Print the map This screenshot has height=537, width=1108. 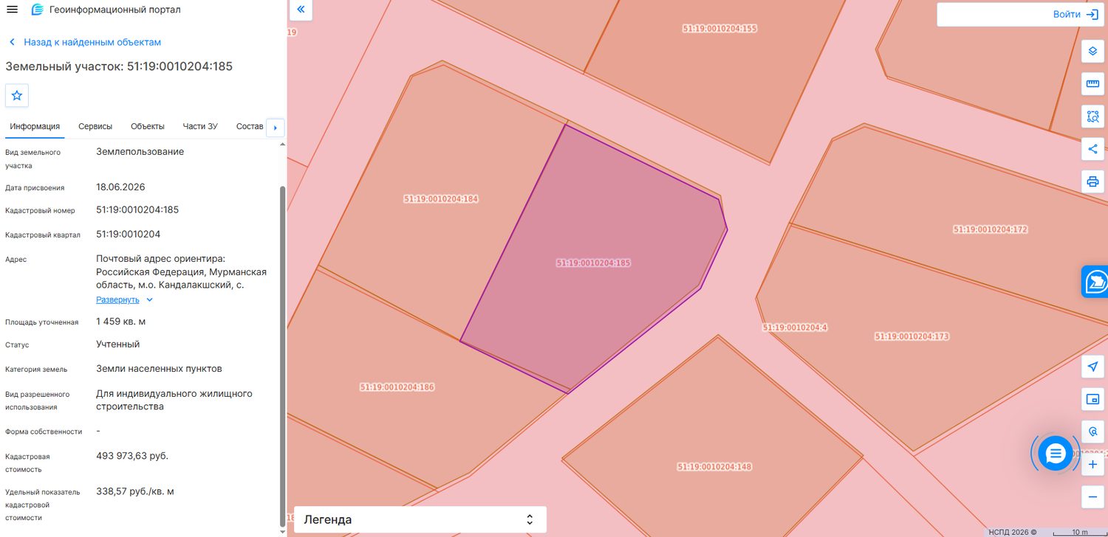1092,181
